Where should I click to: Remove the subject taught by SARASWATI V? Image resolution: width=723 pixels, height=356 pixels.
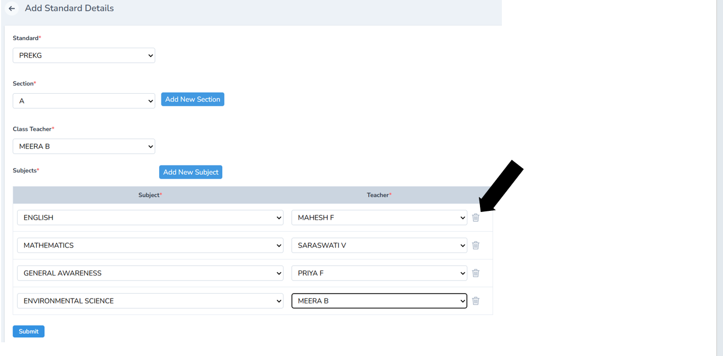point(476,245)
